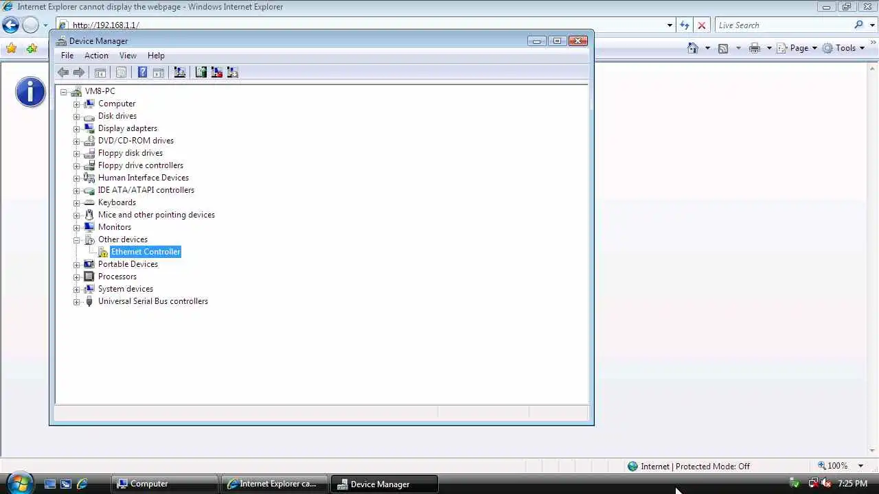Viewport: 879px width, 494px height.
Task: Click the Print icon in Internet Explorer
Action: 755,48
